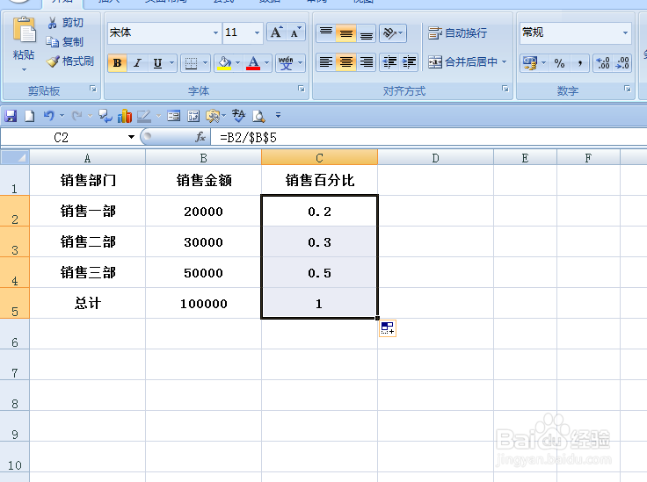Center text horizontally

click(x=345, y=62)
